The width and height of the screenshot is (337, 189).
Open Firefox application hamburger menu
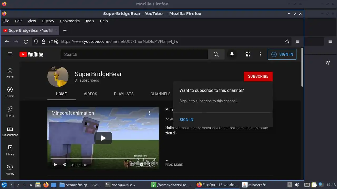pos(298,41)
